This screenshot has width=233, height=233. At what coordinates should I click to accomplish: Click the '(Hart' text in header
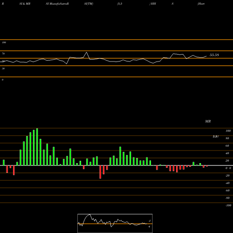click(201, 4)
